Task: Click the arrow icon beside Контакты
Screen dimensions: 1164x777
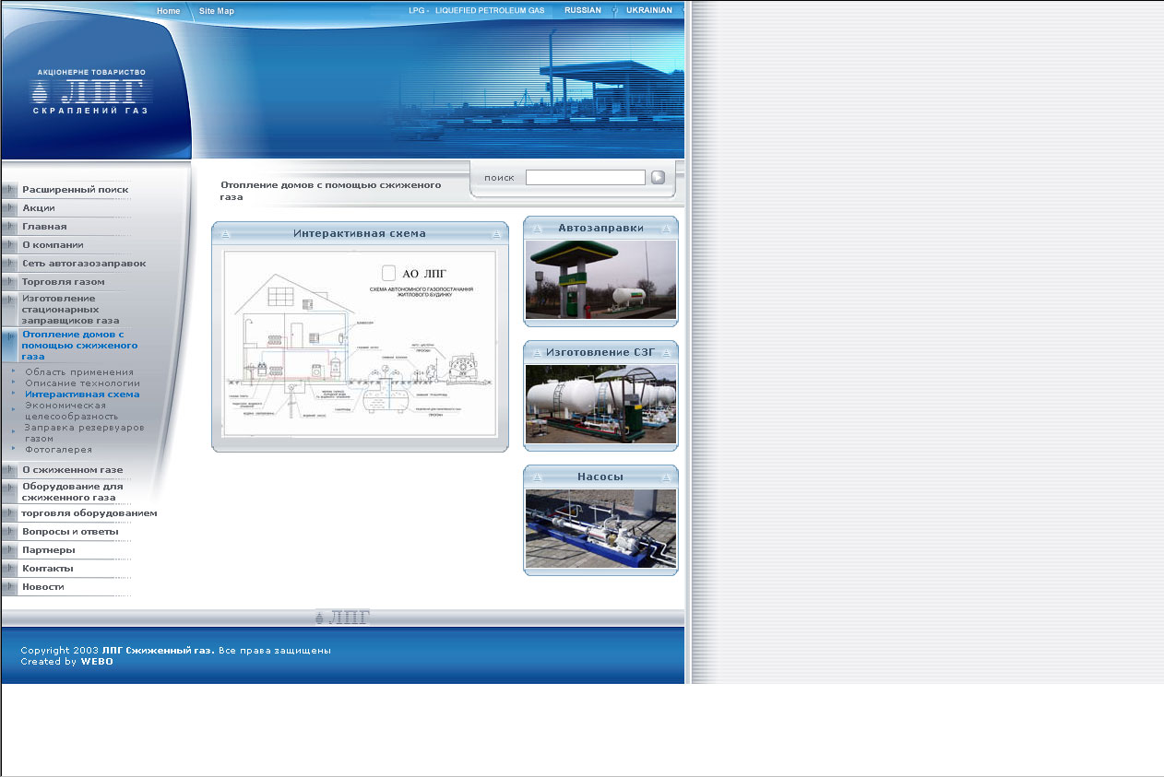Action: click(9, 569)
